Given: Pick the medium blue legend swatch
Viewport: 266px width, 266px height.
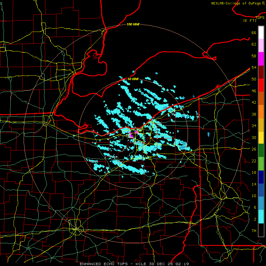Looking at the screenshot, I should [x=261, y=190].
